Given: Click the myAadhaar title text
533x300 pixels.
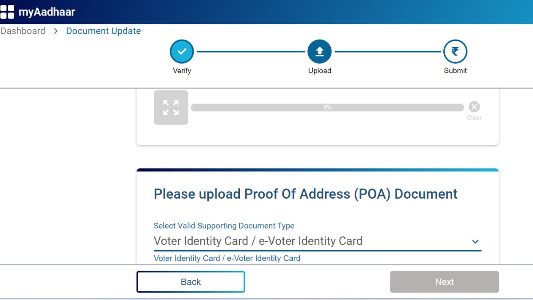Looking at the screenshot, I should click(x=47, y=12).
